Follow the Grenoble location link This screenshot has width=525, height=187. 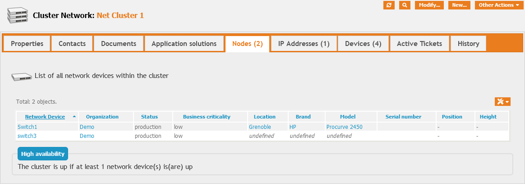tap(261, 127)
